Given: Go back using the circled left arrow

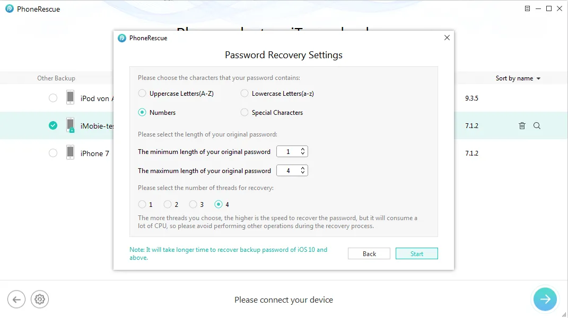Looking at the screenshot, I should (16, 299).
